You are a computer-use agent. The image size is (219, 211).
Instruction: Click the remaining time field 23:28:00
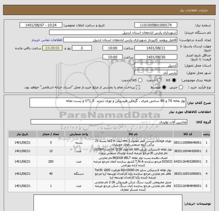tap(52, 48)
